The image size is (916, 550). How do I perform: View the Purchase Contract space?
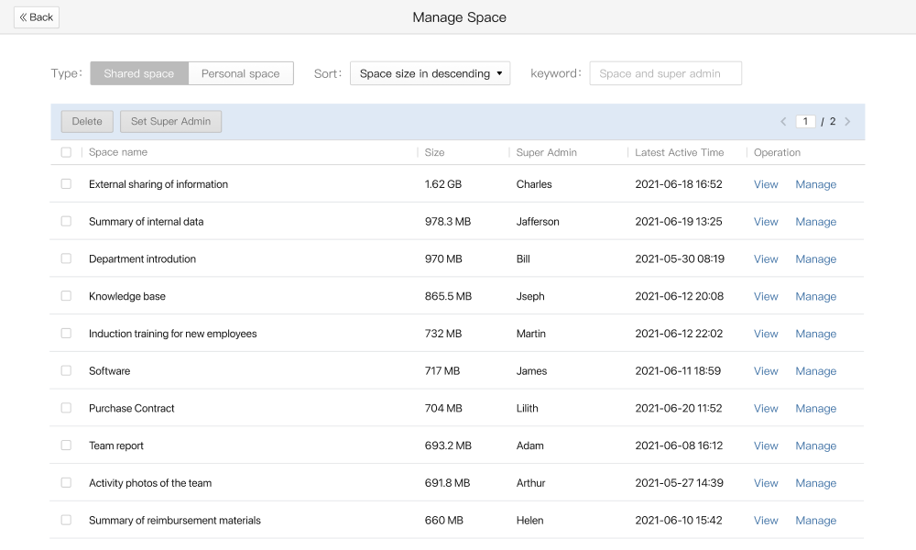pos(766,409)
